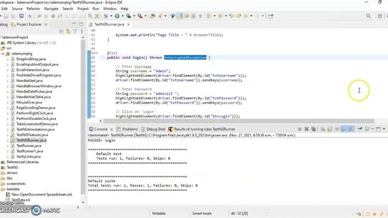Open the Source menu
The image size is (388, 218).
pyautogui.click(x=17, y=8)
